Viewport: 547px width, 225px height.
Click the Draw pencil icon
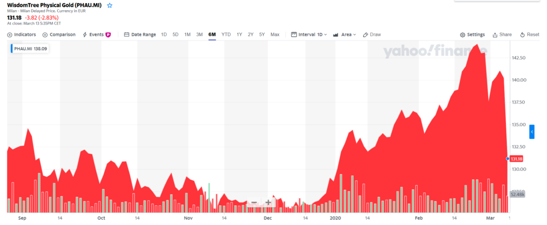point(365,35)
